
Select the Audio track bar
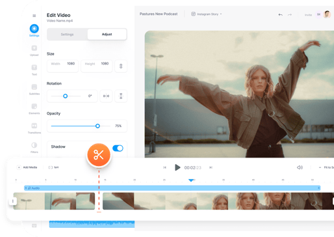pyautogui.click(x=172, y=188)
